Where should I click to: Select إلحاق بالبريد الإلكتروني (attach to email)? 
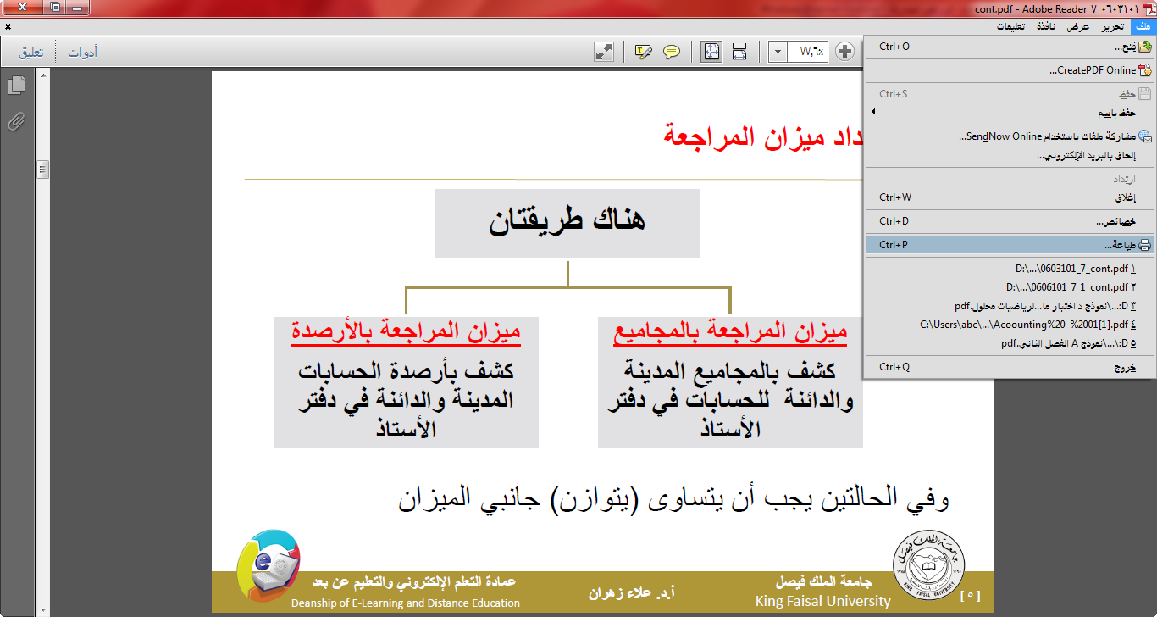[x=1009, y=156]
